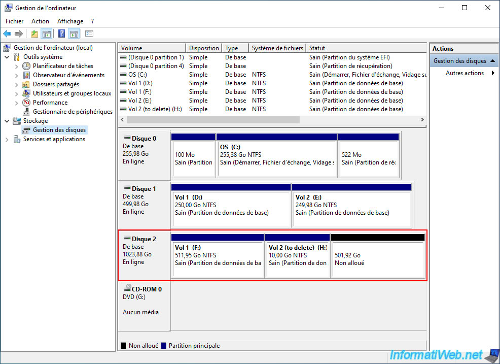Click the Help question mark toolbar icon
The width and height of the screenshot is (500, 364).
tap(61, 34)
